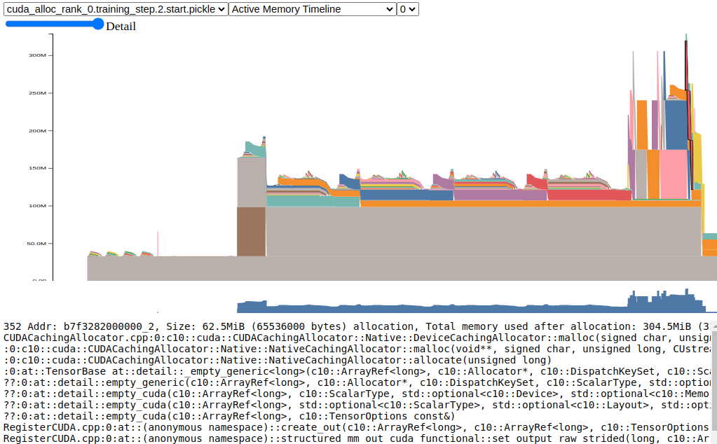717x444 pixels.
Task: Select the bottom gray base allocation block
Action: click(161, 268)
